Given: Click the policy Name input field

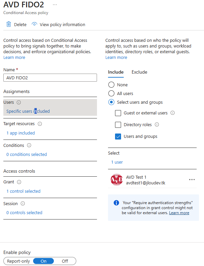Looking at the screenshot, I should coord(50,78).
